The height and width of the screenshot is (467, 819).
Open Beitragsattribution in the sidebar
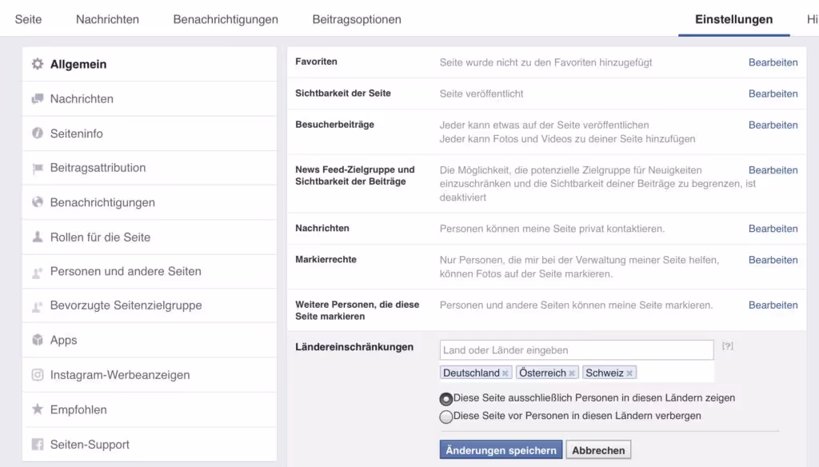[150, 168]
